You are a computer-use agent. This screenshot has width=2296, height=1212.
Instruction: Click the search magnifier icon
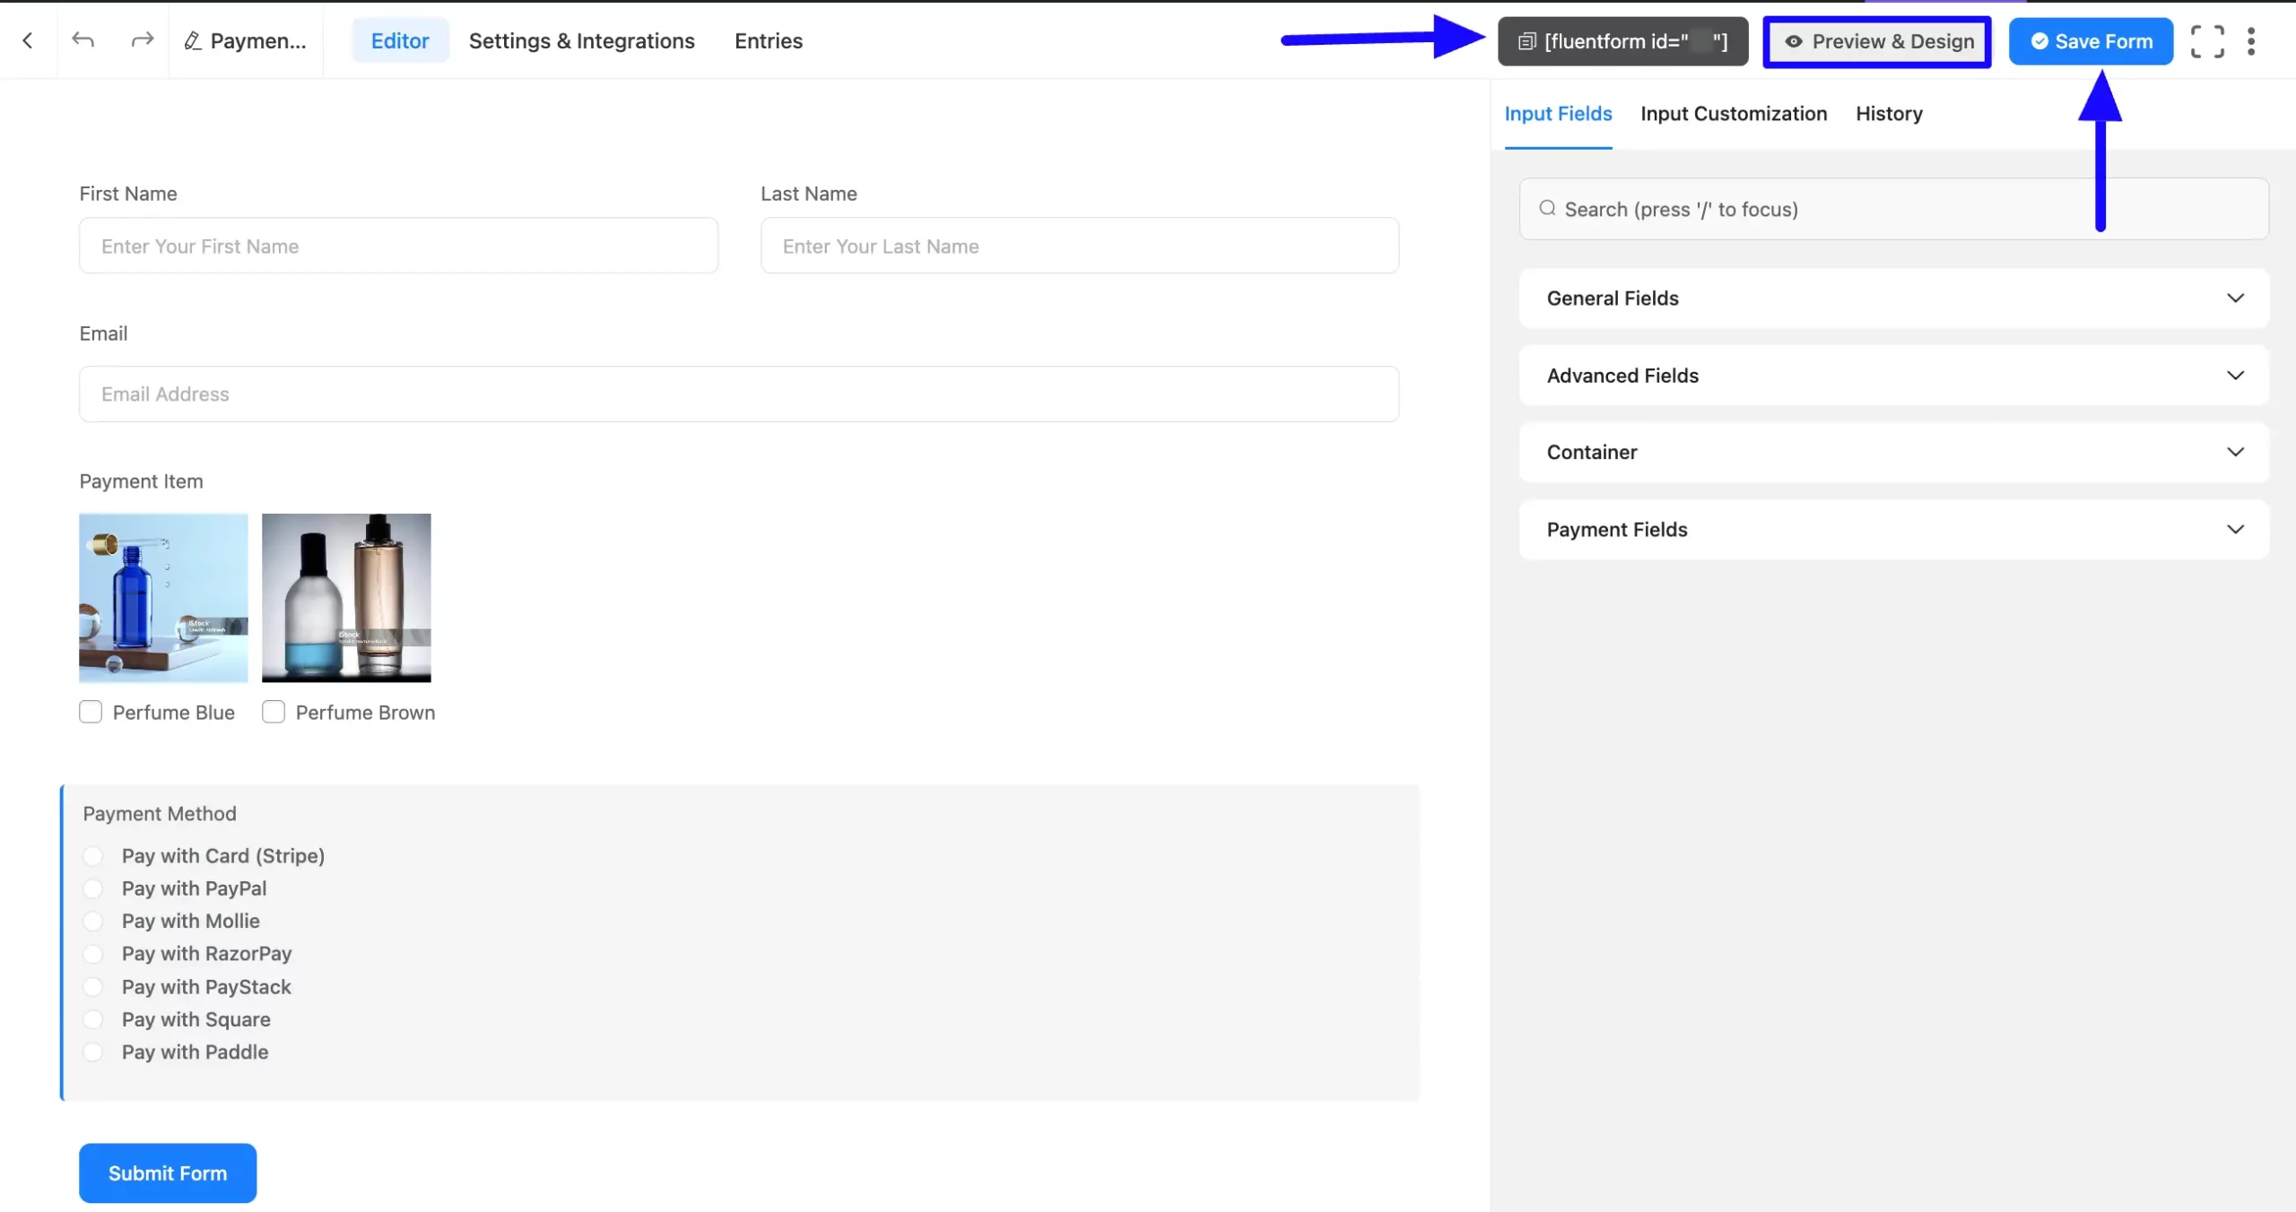[x=1547, y=209]
